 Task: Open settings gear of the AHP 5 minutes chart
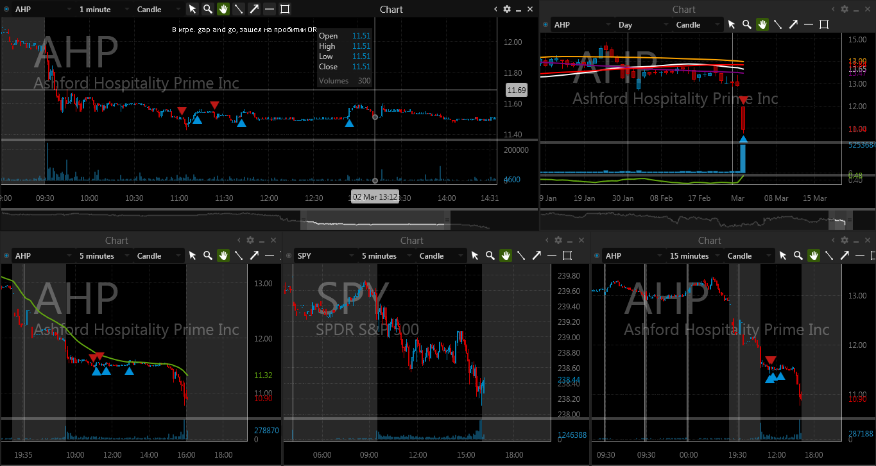click(250, 240)
